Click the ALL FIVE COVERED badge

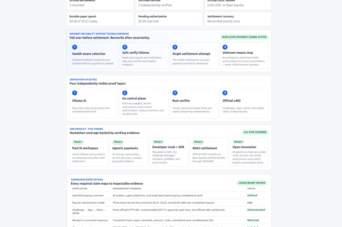click(255, 132)
